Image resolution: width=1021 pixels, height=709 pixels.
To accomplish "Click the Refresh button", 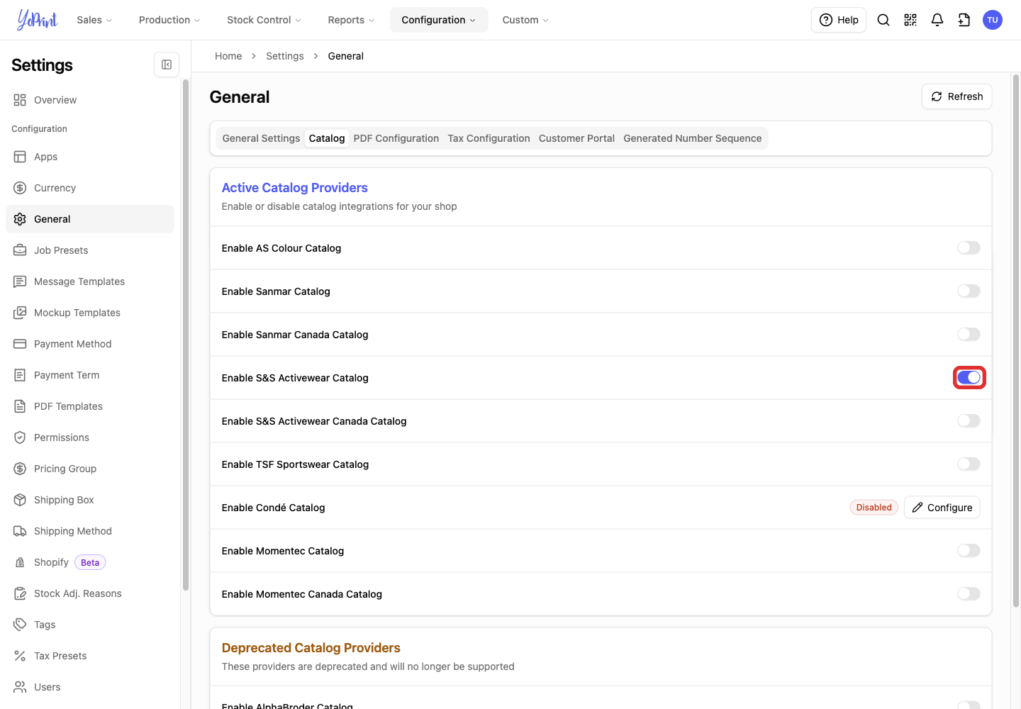I will coord(956,96).
